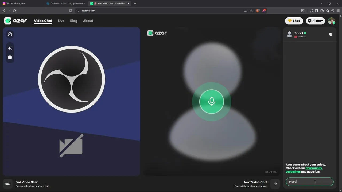342x192 pixels.
Task: Open the Shop button
Action: coord(294,21)
